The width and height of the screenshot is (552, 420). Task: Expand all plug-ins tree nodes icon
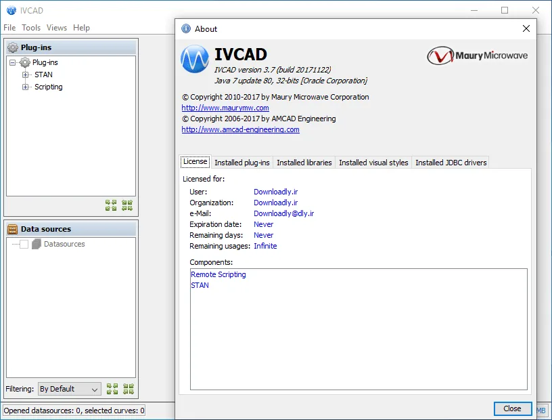click(x=111, y=205)
